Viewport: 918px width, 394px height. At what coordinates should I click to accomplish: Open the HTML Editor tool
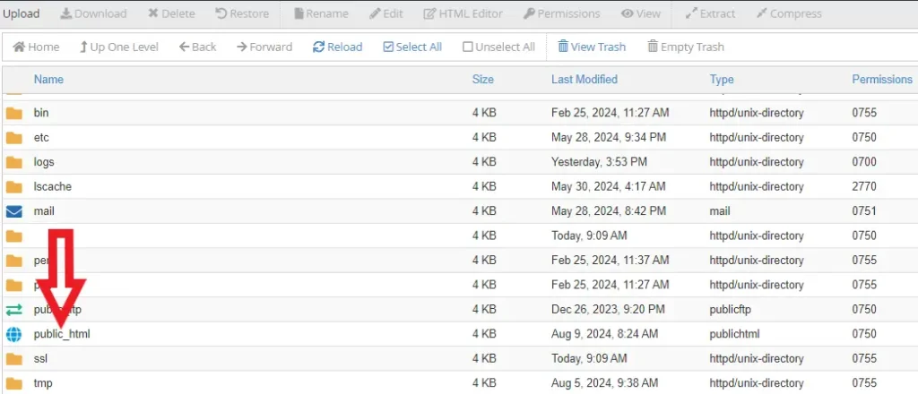point(463,13)
